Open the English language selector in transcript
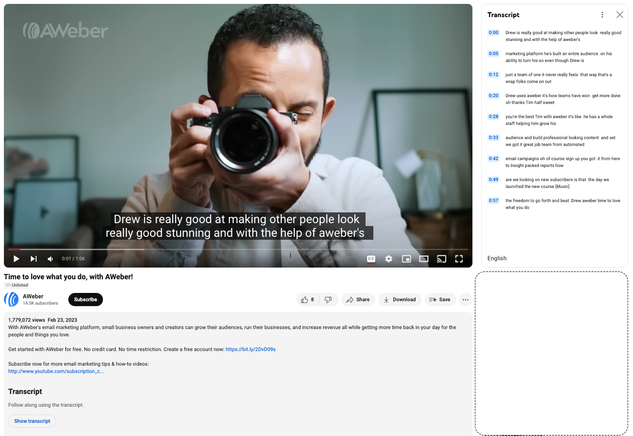 496,258
